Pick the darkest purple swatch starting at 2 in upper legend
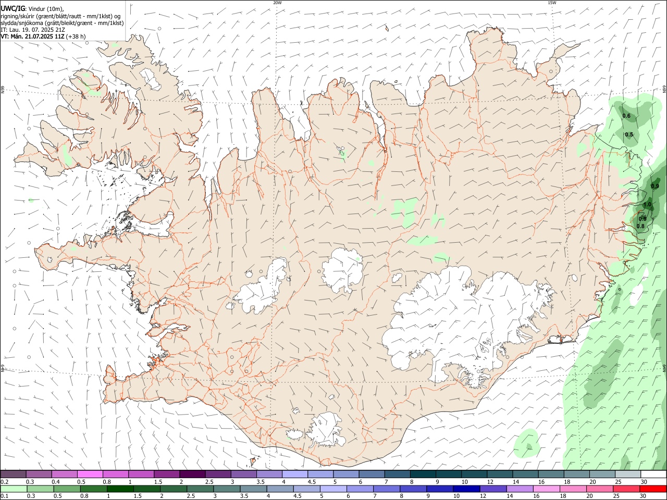 click(x=192, y=474)
